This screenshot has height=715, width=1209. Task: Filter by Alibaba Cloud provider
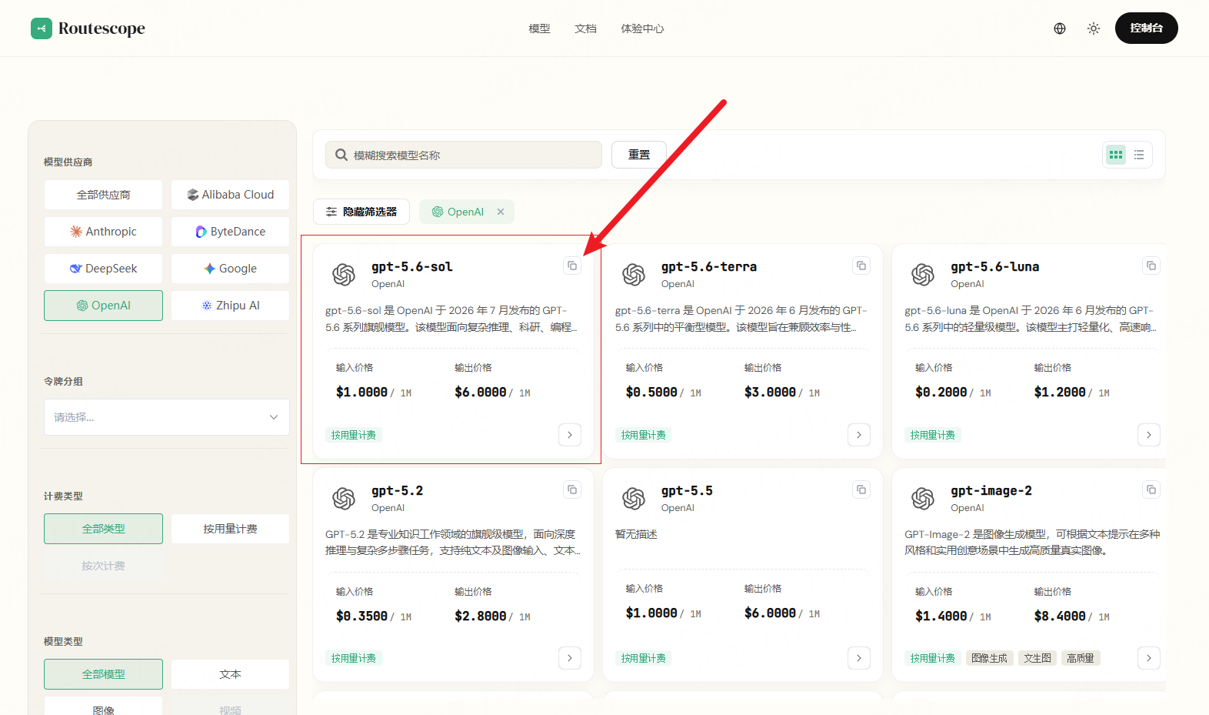pos(230,195)
